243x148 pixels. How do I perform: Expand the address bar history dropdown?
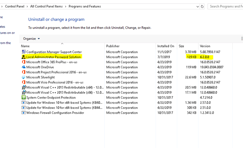click(197, 7)
